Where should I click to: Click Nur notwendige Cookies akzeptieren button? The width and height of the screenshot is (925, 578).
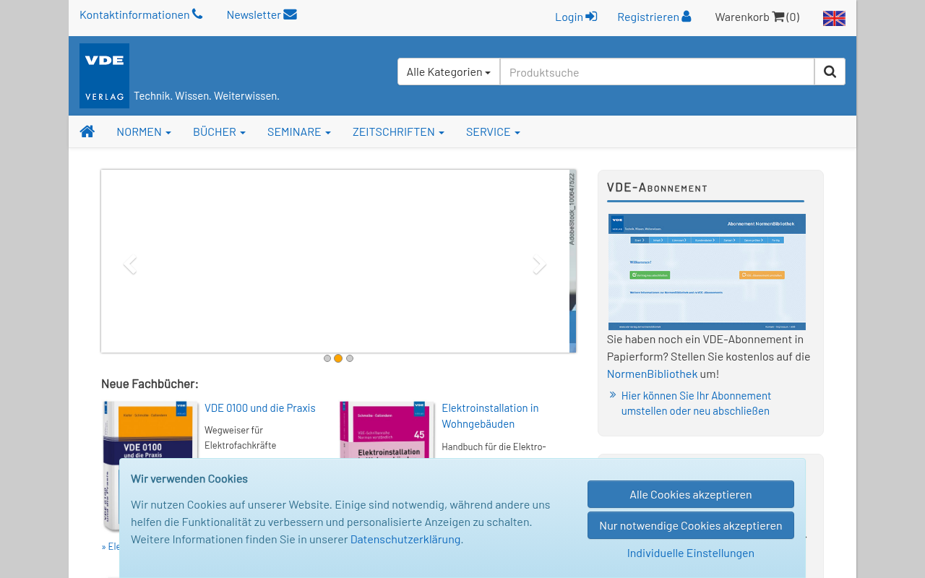pyautogui.click(x=691, y=525)
